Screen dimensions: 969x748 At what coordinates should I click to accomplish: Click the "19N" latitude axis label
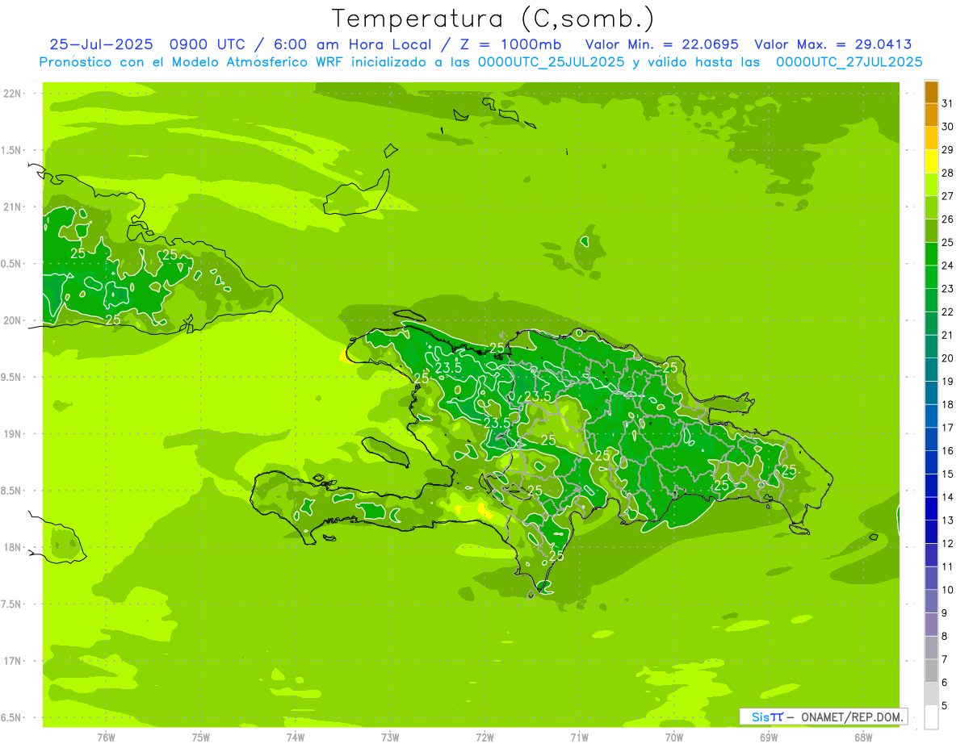[x=11, y=434]
